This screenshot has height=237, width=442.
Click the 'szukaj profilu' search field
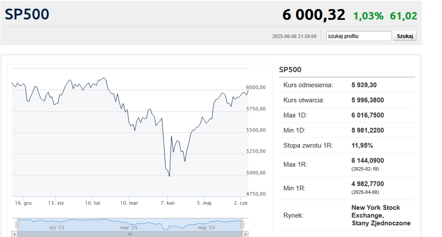pyautogui.click(x=359, y=36)
